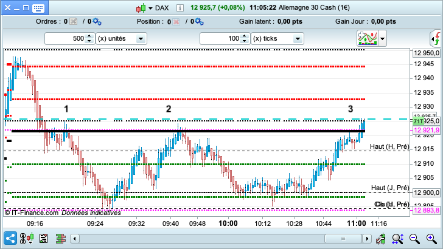Click the scroll right arrow of chart scrollbar
The image size is (443, 249).
click(367, 239)
